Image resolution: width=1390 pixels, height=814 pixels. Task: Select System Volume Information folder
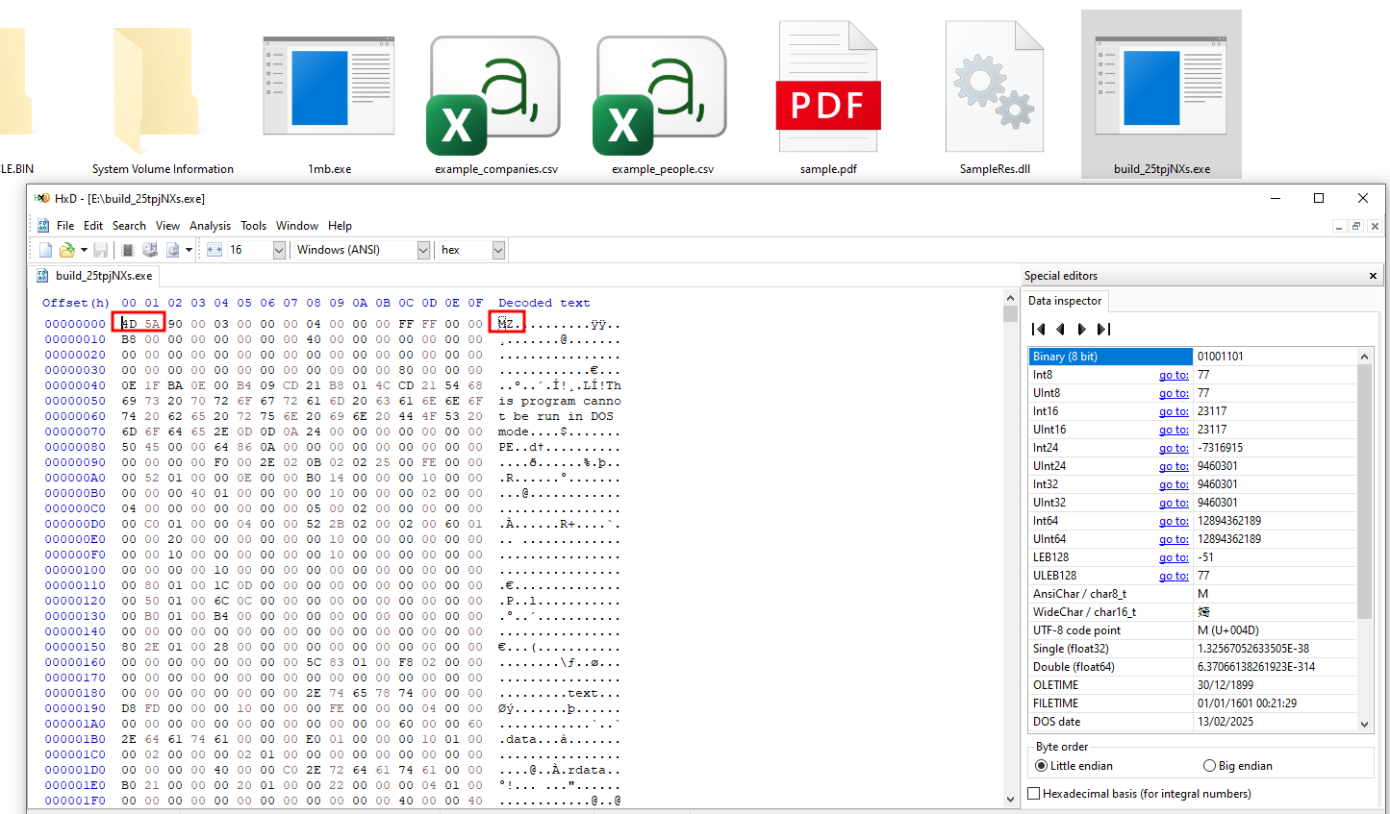pyautogui.click(x=163, y=98)
